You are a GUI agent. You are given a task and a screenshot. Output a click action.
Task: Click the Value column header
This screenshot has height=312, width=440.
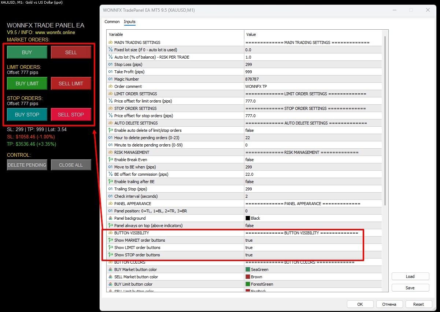(x=313, y=34)
